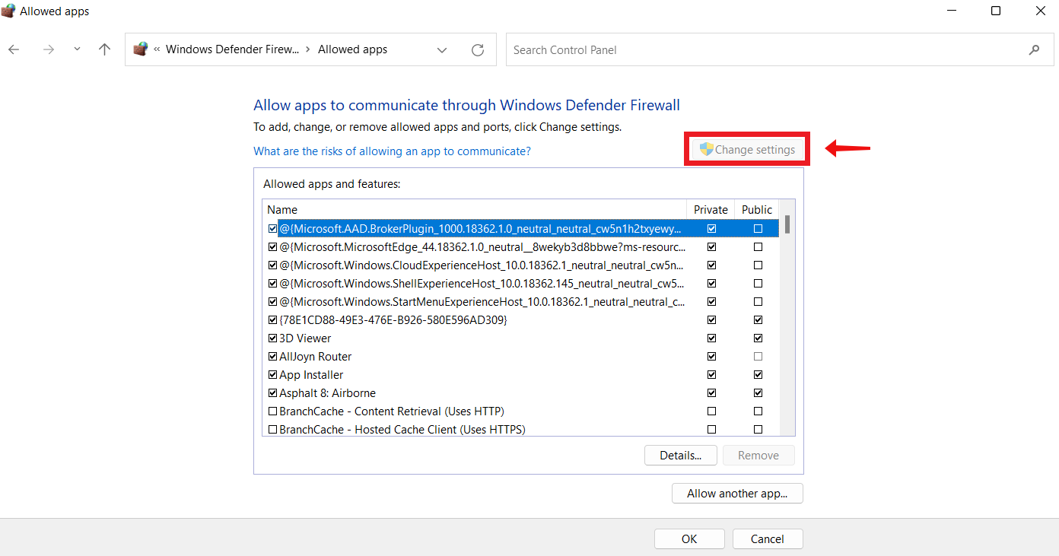
Task: Go up one level with up arrow
Action: tap(105, 49)
